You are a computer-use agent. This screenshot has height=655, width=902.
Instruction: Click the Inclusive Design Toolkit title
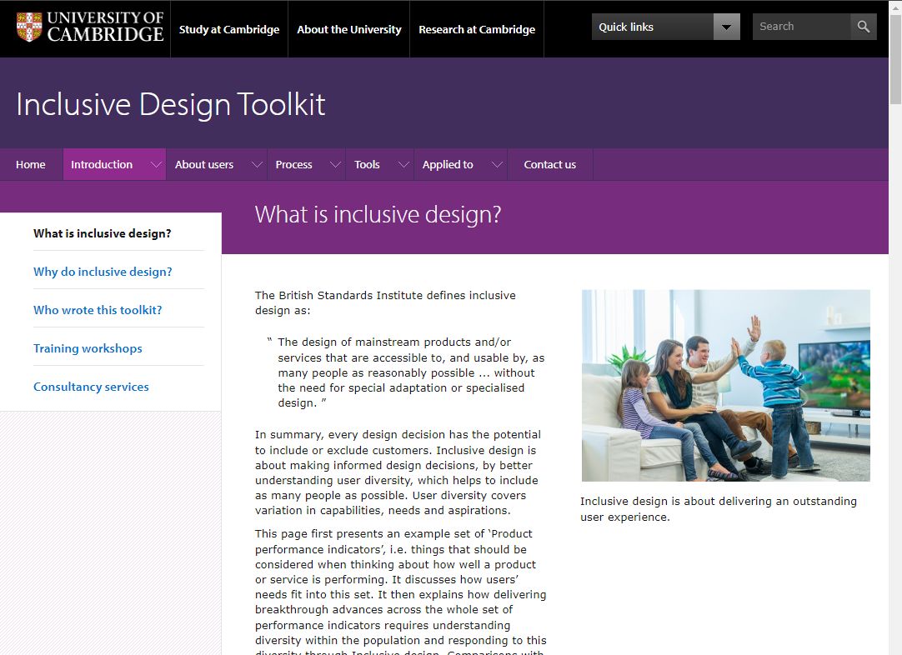tap(171, 105)
